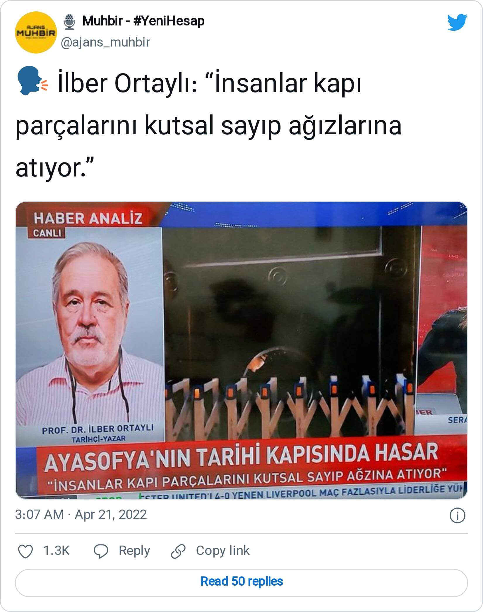The image size is (483, 612).
Task: Click the PROF. DR. İLBER ORTAYLI caption
Action: [98, 429]
